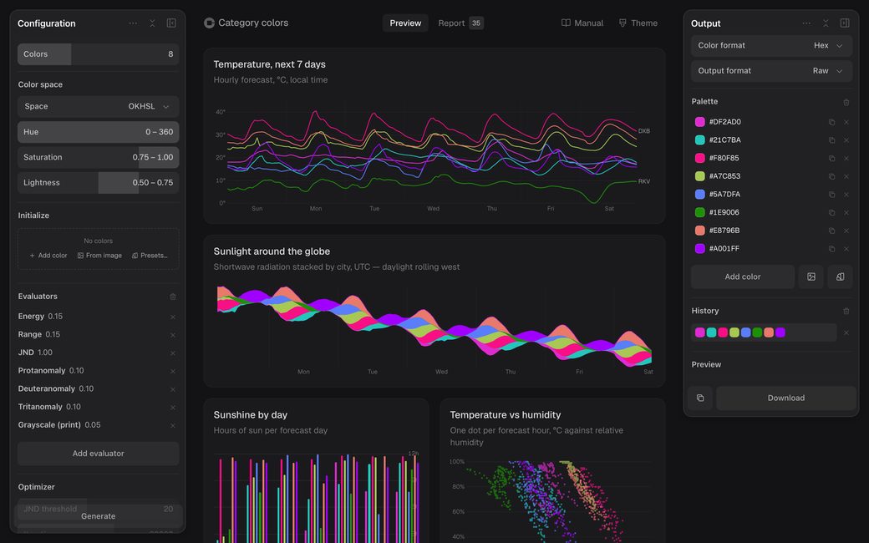Remove the history palette entry
This screenshot has width=869, height=543.
[846, 333]
